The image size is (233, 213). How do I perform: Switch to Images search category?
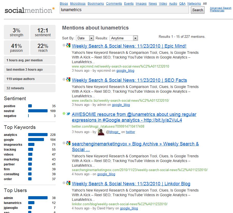(141, 4)
